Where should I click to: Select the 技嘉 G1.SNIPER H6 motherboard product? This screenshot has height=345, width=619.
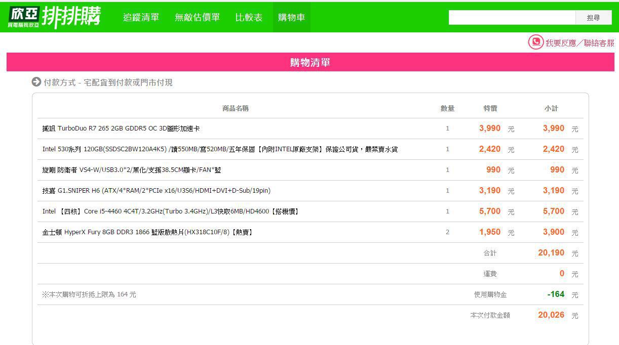(157, 191)
